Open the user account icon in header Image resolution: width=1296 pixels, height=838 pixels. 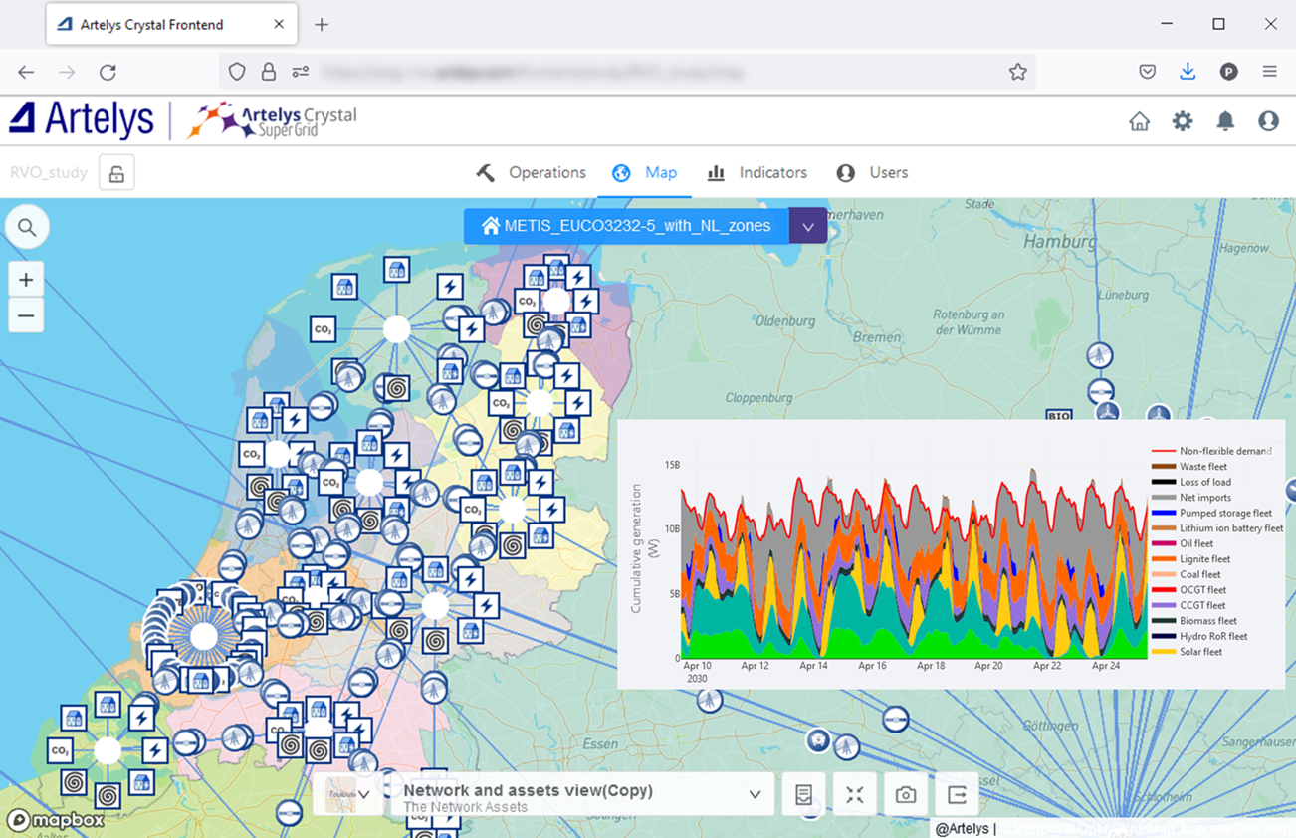[1268, 121]
